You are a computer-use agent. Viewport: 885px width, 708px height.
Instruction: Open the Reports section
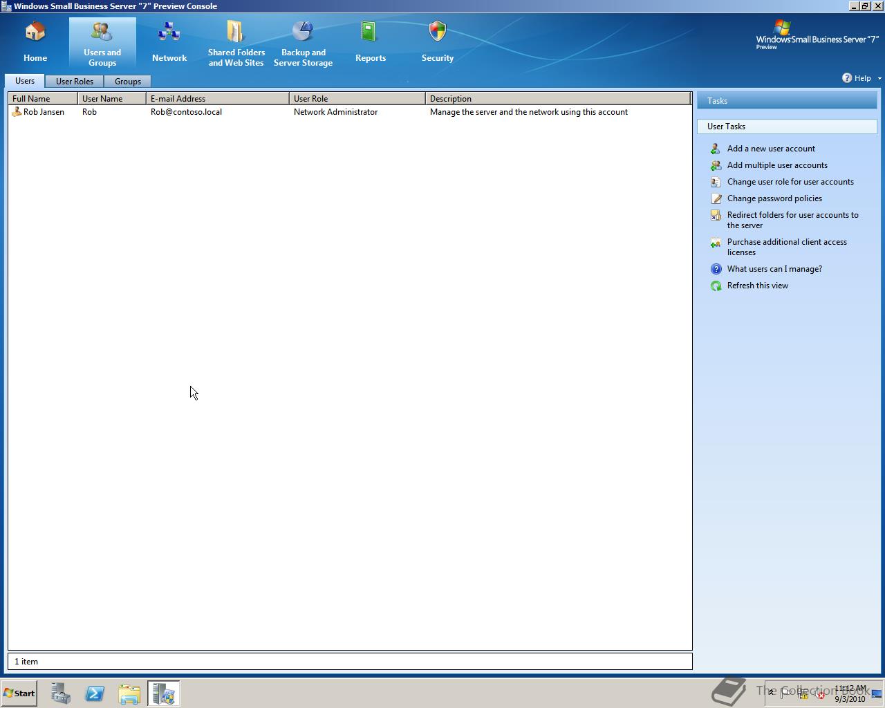(x=371, y=42)
